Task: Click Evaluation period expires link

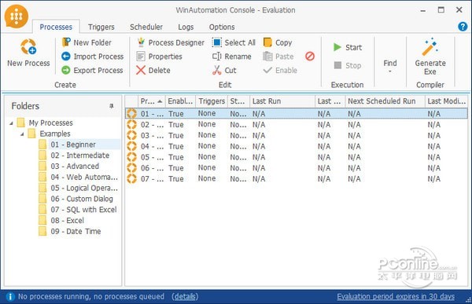Action: 396,296
